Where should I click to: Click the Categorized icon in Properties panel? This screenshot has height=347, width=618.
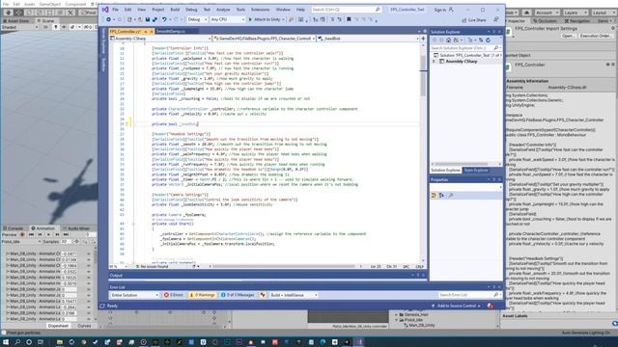[x=434, y=195]
